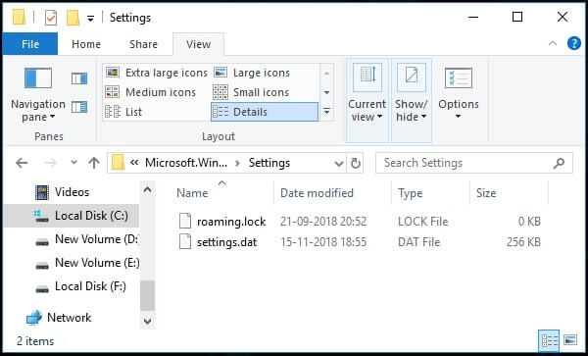Click the navigation pane scrollbar thumb
Viewport: 588px width, 356px height.
[147, 295]
